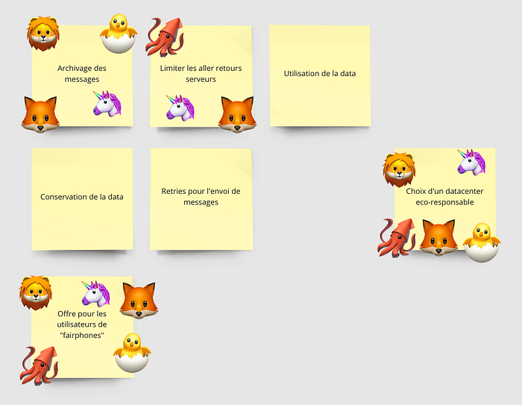Screen dimensions: 522x405
Task: Click the unicorn sticker on fairphones note
Action: point(96,294)
